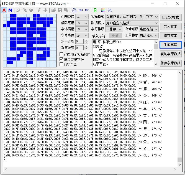Select the pencil drawing tool
The image size is (185, 175).
[39, 10]
